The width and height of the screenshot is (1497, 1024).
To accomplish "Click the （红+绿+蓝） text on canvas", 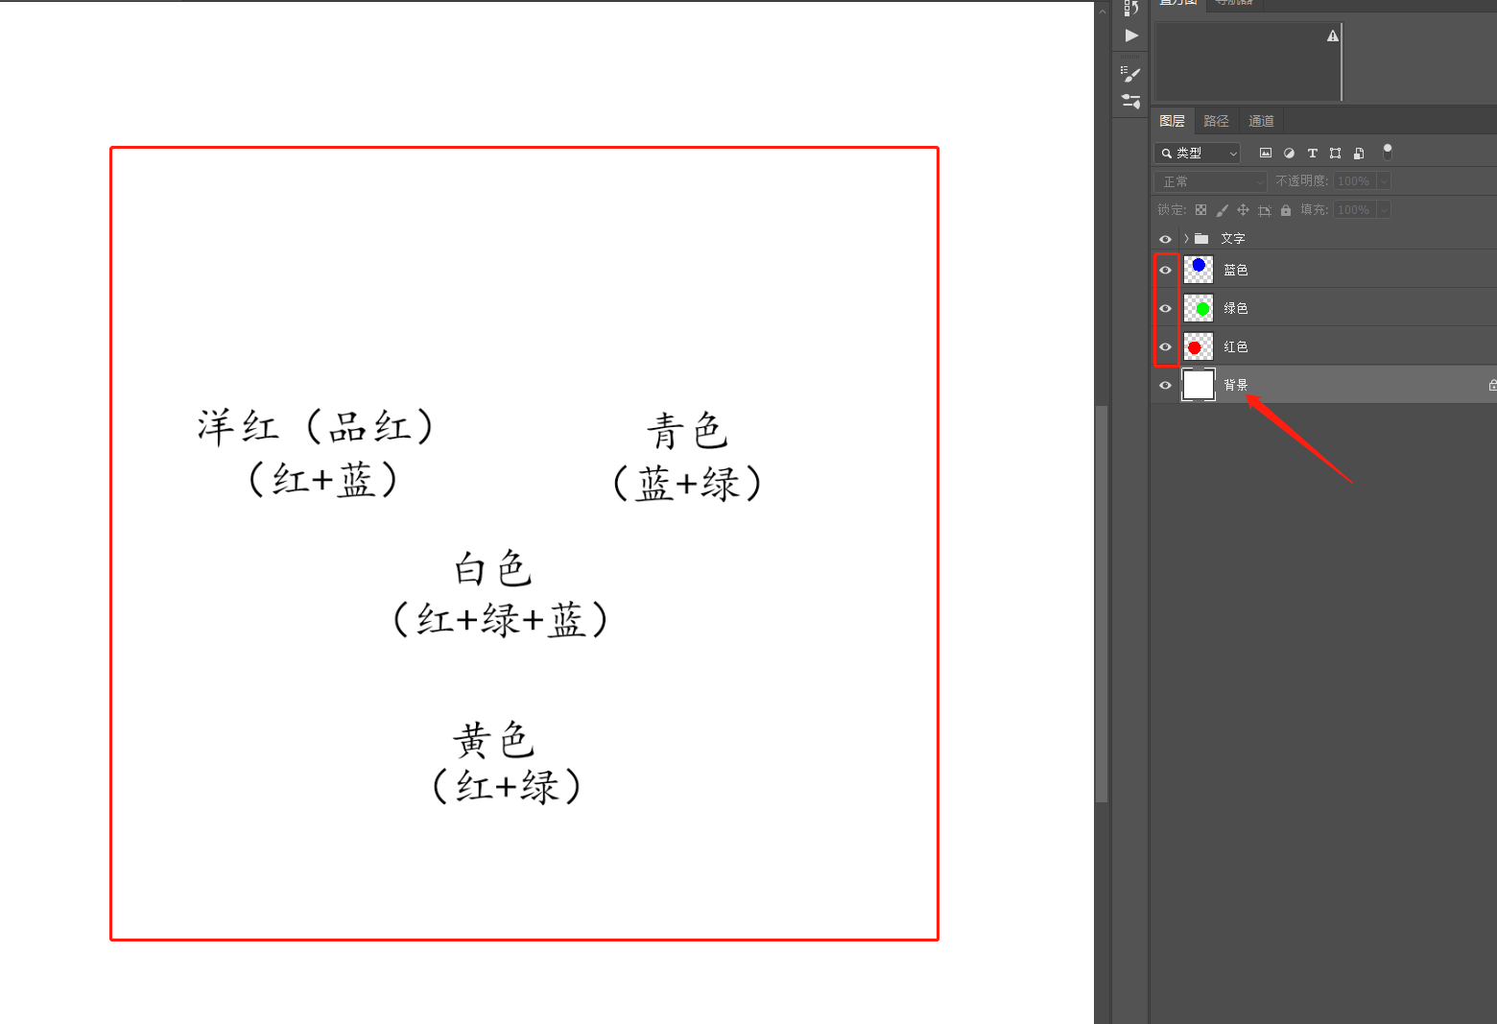I will (500, 620).
